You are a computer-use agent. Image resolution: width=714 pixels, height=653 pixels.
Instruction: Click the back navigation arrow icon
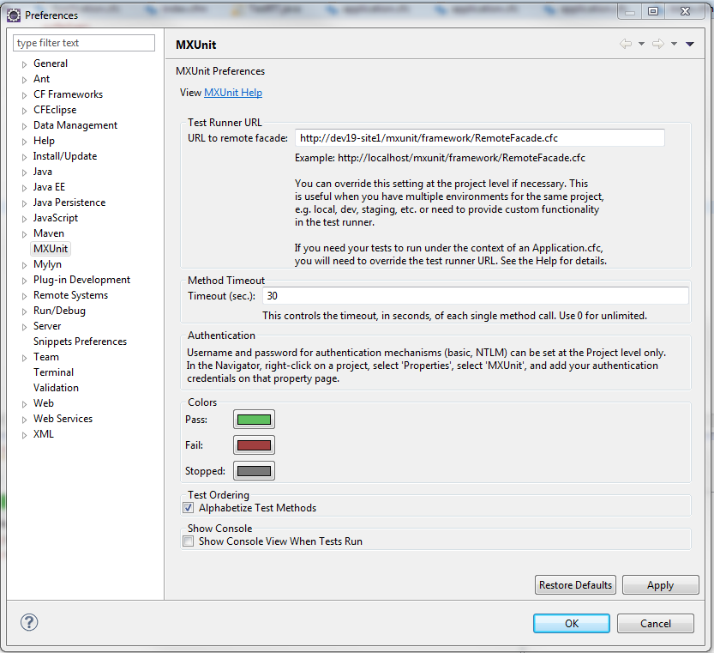click(626, 44)
